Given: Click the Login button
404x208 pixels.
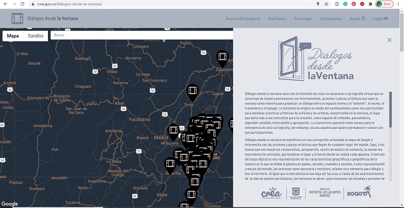Looking at the screenshot, I should click(380, 18).
